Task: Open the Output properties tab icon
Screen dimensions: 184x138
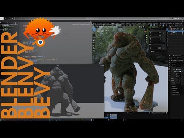Action: point(169,62)
